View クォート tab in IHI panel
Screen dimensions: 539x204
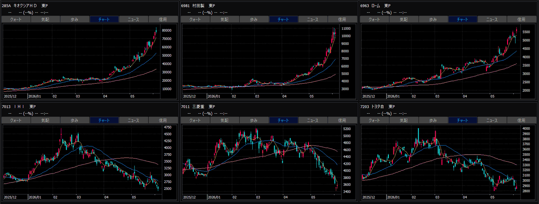[x=16, y=120]
